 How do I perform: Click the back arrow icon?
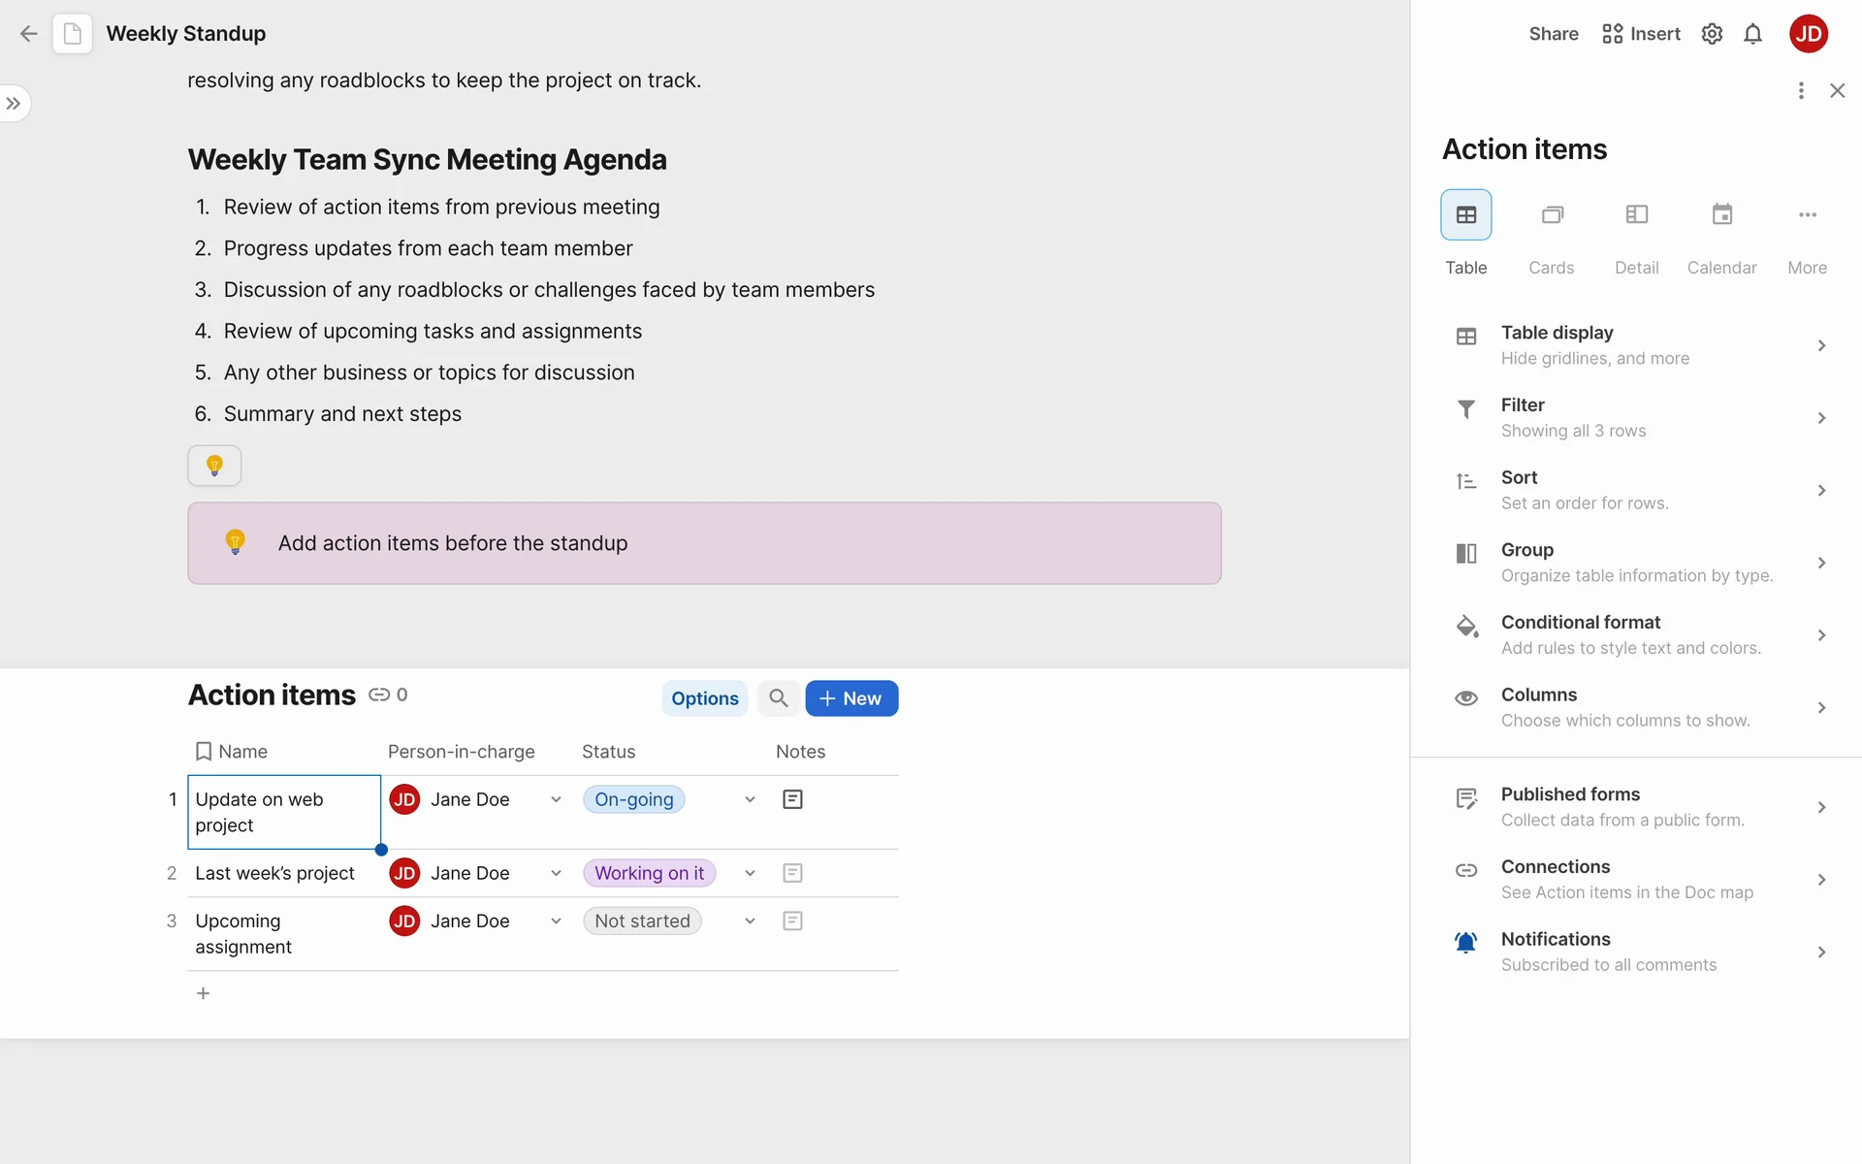[x=28, y=34]
